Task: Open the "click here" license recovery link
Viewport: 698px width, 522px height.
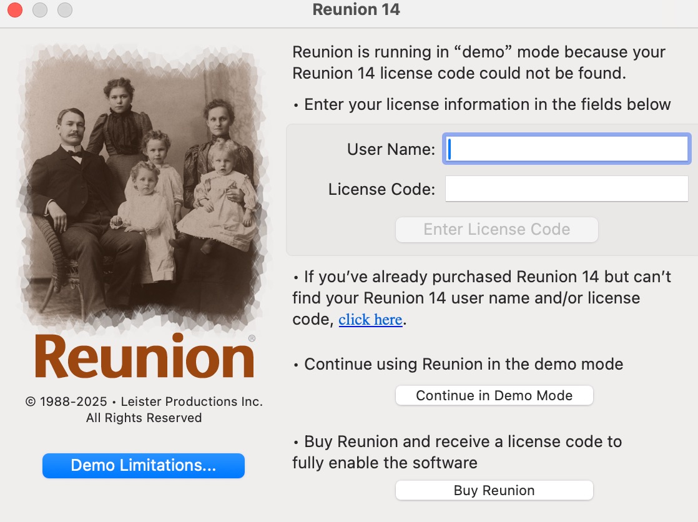Action: point(370,320)
